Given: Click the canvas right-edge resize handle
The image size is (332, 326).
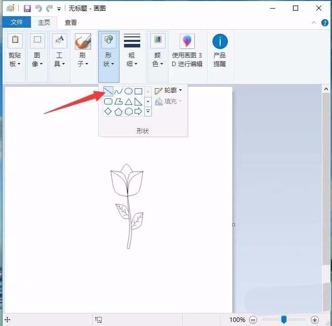Looking at the screenshot, I should [x=233, y=225].
